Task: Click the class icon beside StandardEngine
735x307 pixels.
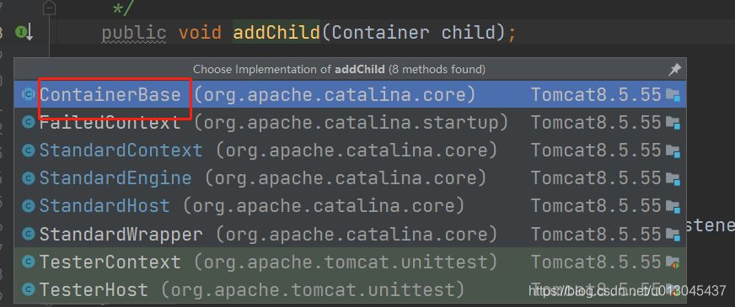Action: (x=29, y=178)
